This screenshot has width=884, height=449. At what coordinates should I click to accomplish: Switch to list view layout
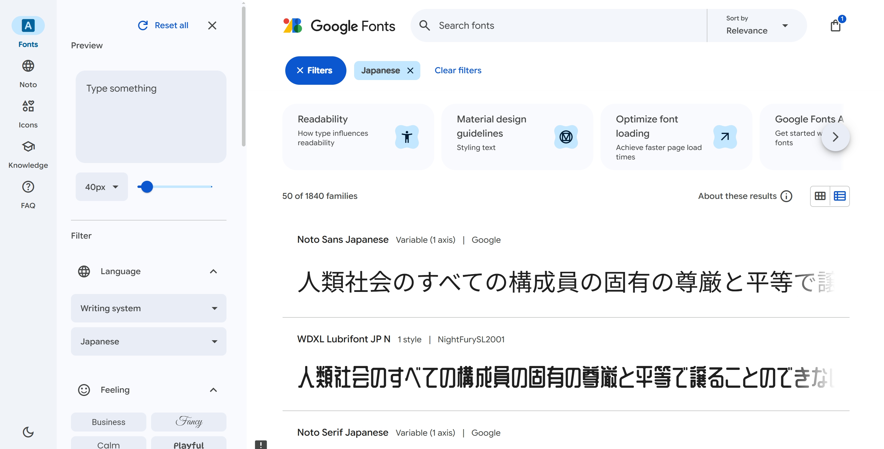[x=839, y=196]
